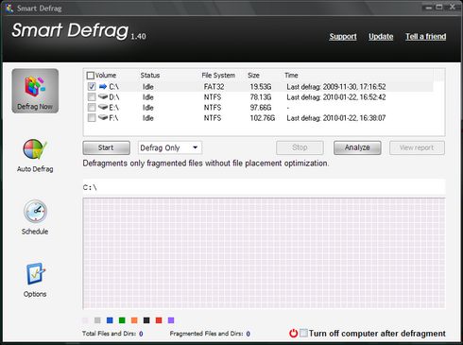Click the C:\ disk map label

click(90, 188)
